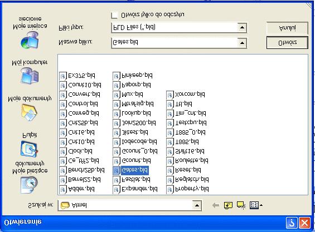Go up one folder level

click(228, 205)
